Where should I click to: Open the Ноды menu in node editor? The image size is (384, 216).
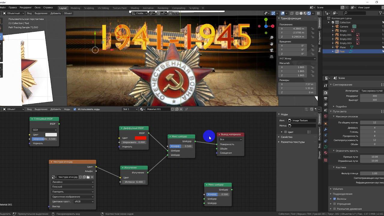click(67, 109)
